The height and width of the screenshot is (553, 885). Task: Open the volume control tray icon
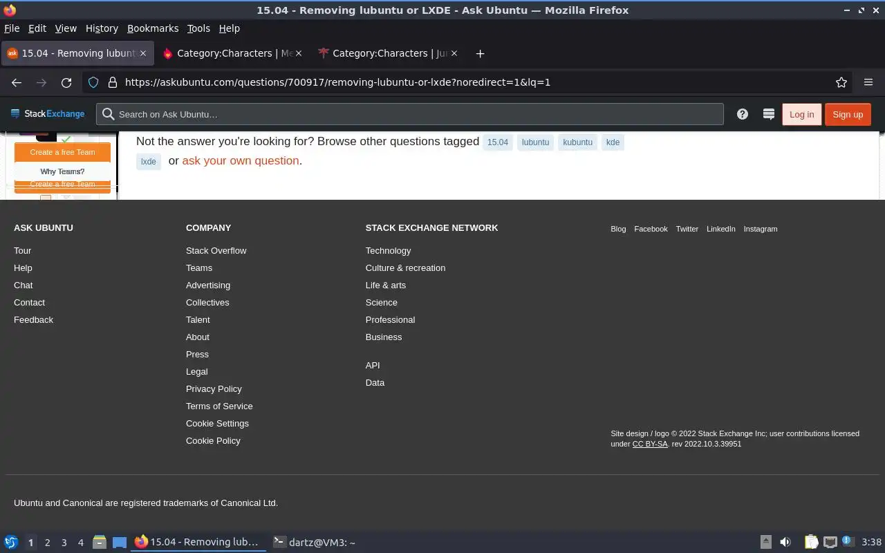[785, 543]
